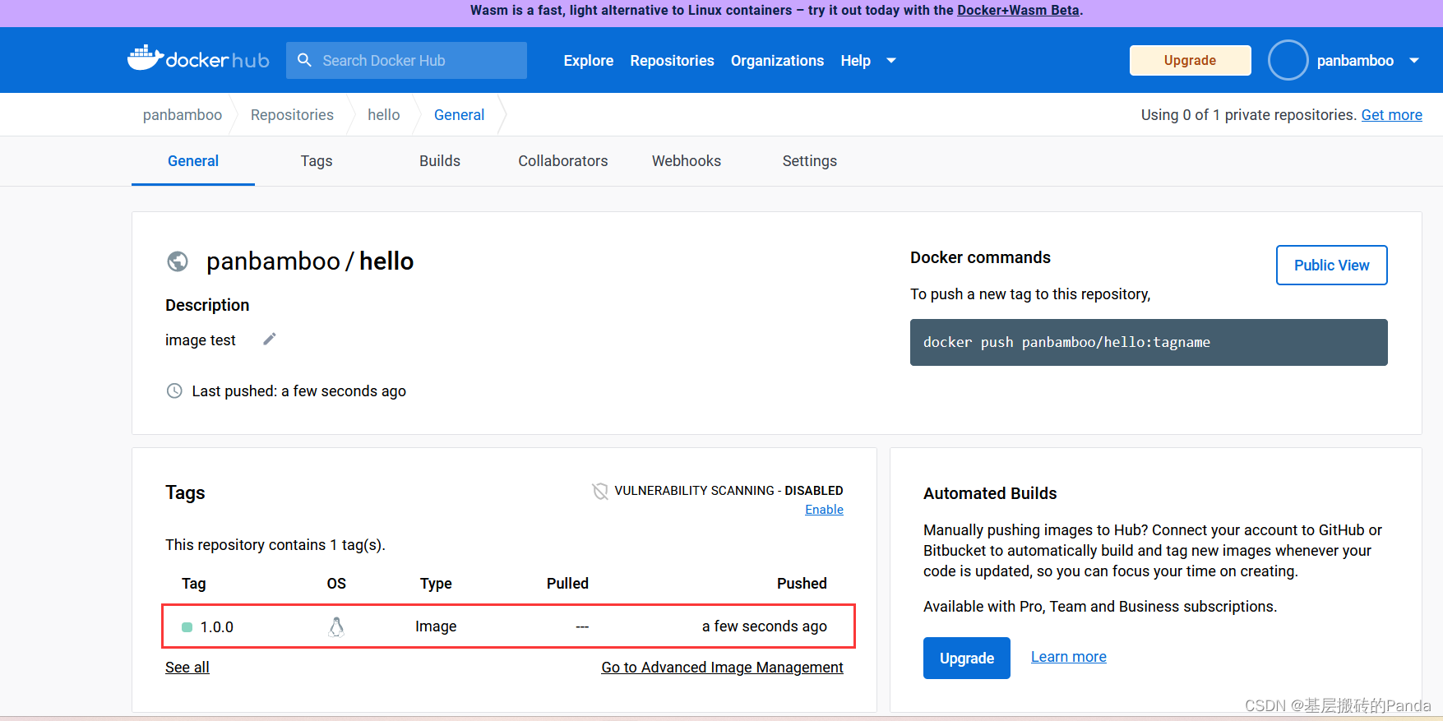The height and width of the screenshot is (721, 1443).
Task: Click the 'a few seconds ago' pushed cell
Action: 764,626
